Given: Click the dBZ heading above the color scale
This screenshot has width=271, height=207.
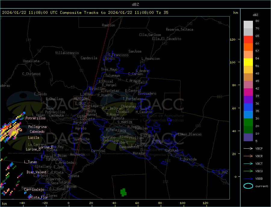Looking at the screenshot, I should tap(255, 15).
